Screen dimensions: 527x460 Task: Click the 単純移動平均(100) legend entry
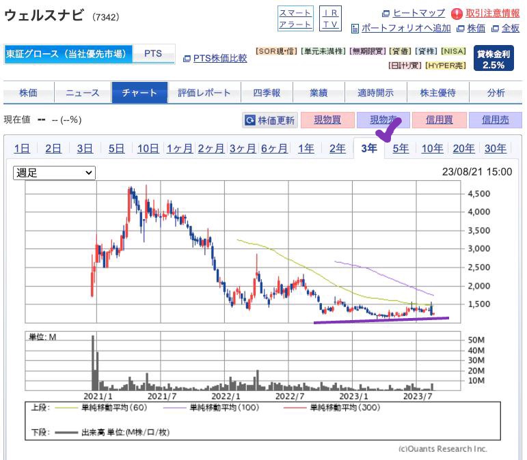[x=211, y=407]
